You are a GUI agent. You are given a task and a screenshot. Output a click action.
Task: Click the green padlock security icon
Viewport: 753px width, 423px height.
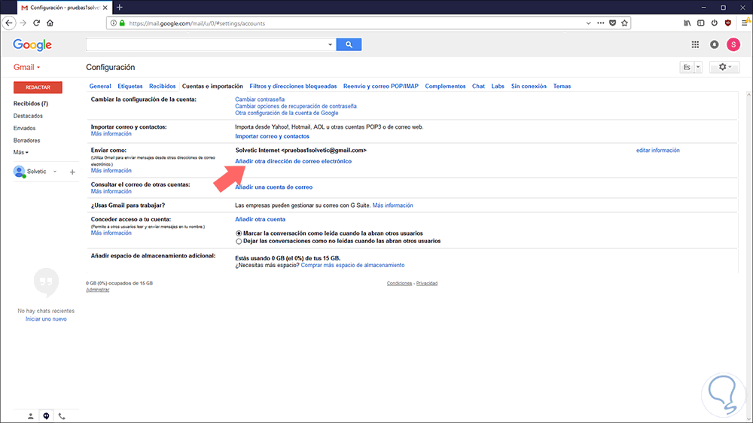point(122,23)
